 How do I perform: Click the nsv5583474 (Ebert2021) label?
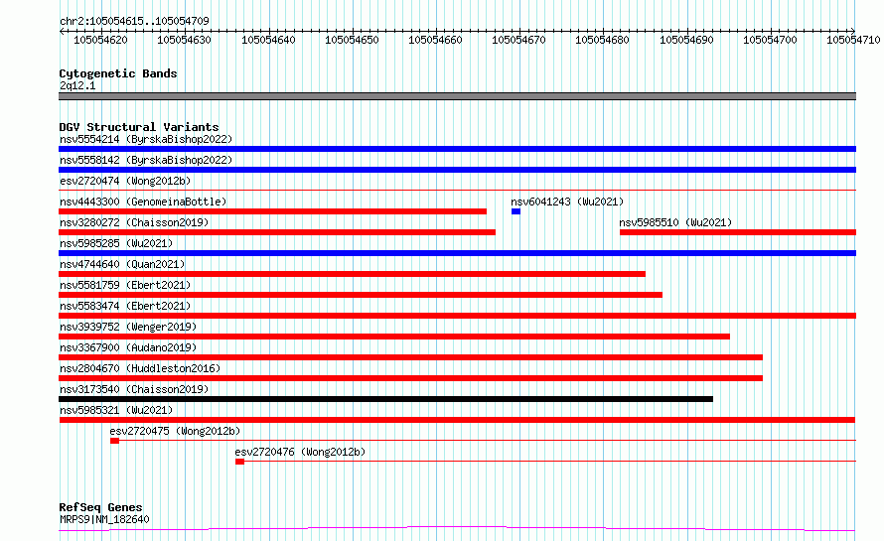[125, 306]
